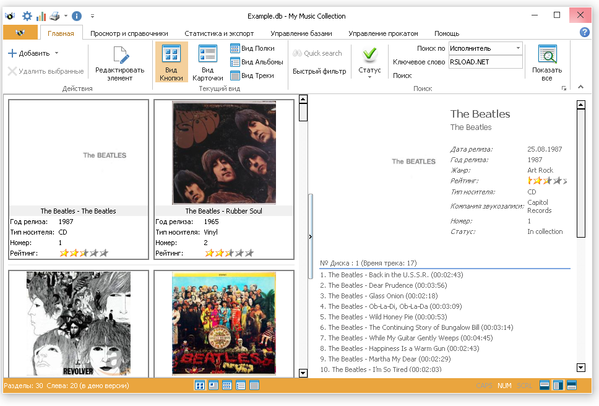Viewport: 599px width, 406px height.
Task: Select Sgt. Pepper album cover
Action: (224, 324)
